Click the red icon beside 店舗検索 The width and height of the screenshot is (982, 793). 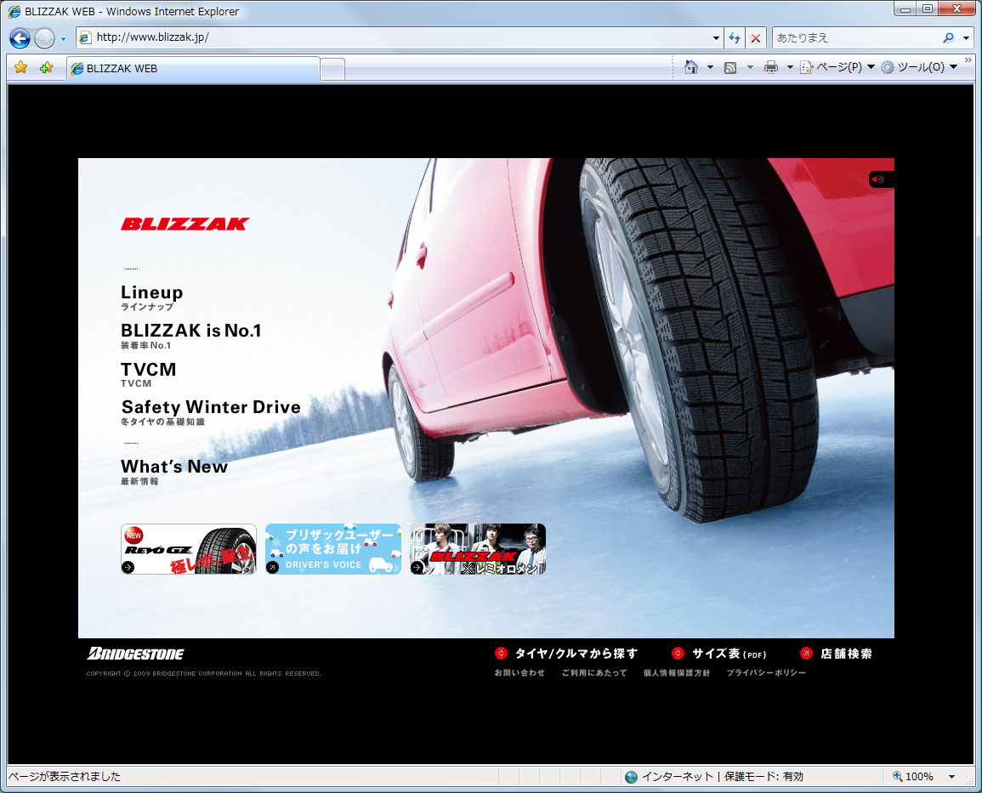pos(807,654)
